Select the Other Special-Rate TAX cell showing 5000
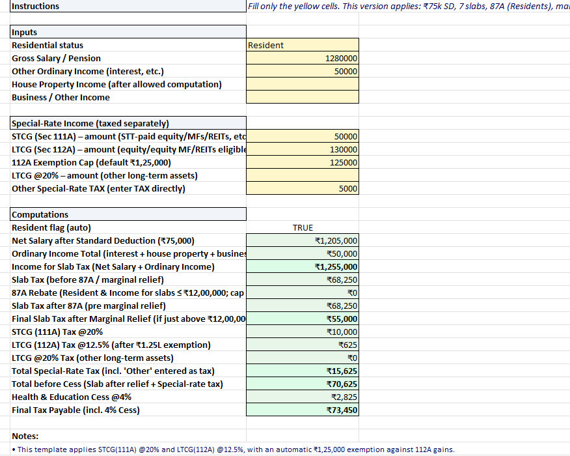Viewport: 570px width, 456px height. click(302, 188)
